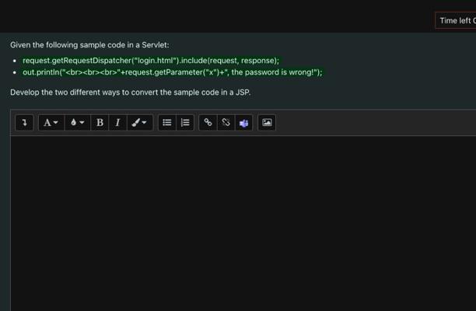The width and height of the screenshot is (476, 311).
Task: Toggle the toolbar expand arrow button
Action: [24, 123]
